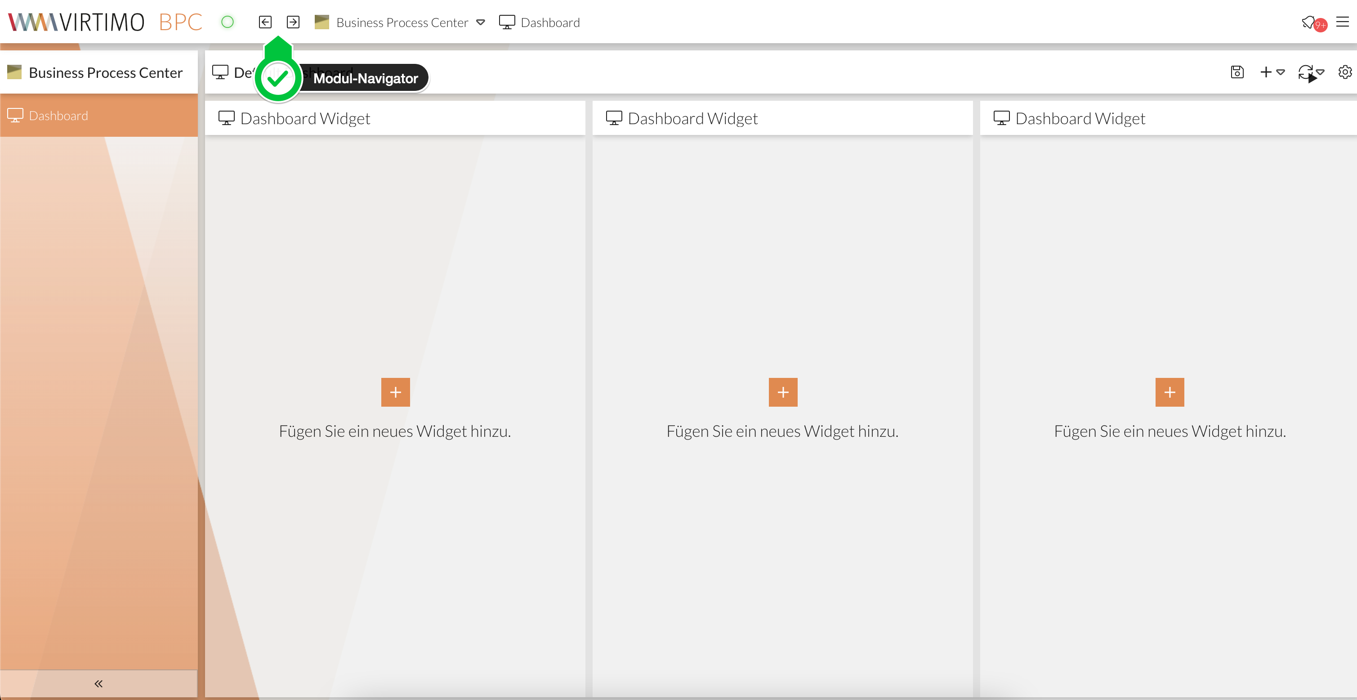Open dashboard settings gear
1357x700 pixels.
pyautogui.click(x=1344, y=72)
